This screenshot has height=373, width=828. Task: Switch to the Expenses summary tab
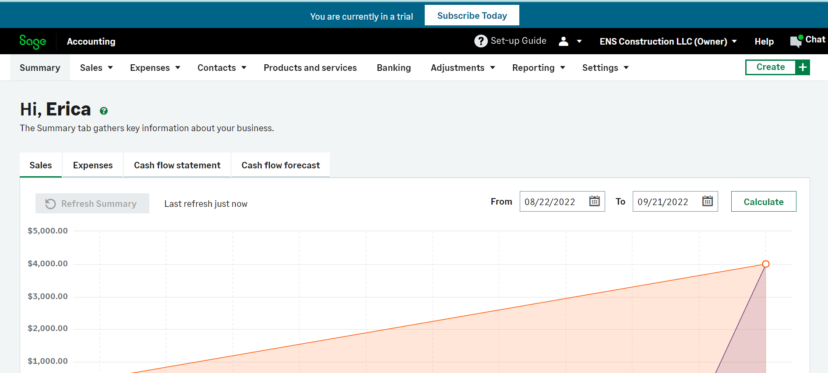pyautogui.click(x=93, y=165)
